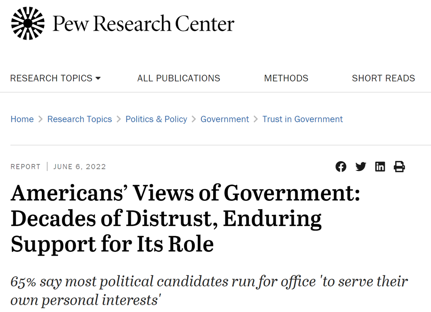Click the caret arrow beside Research Topics
This screenshot has height=312, width=431.
pos(98,79)
